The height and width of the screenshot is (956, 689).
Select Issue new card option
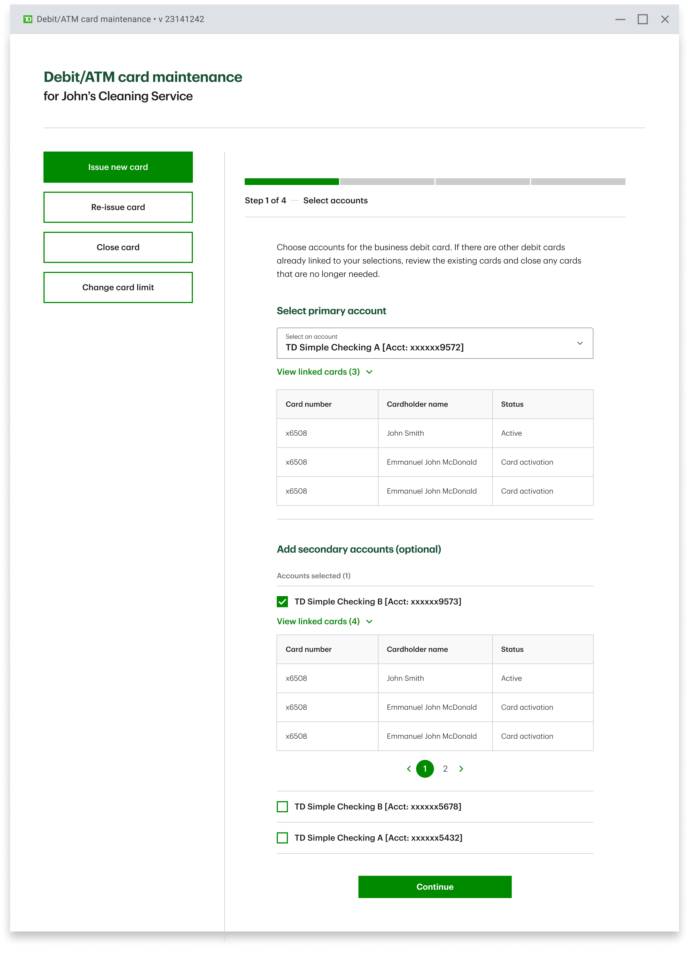[118, 167]
